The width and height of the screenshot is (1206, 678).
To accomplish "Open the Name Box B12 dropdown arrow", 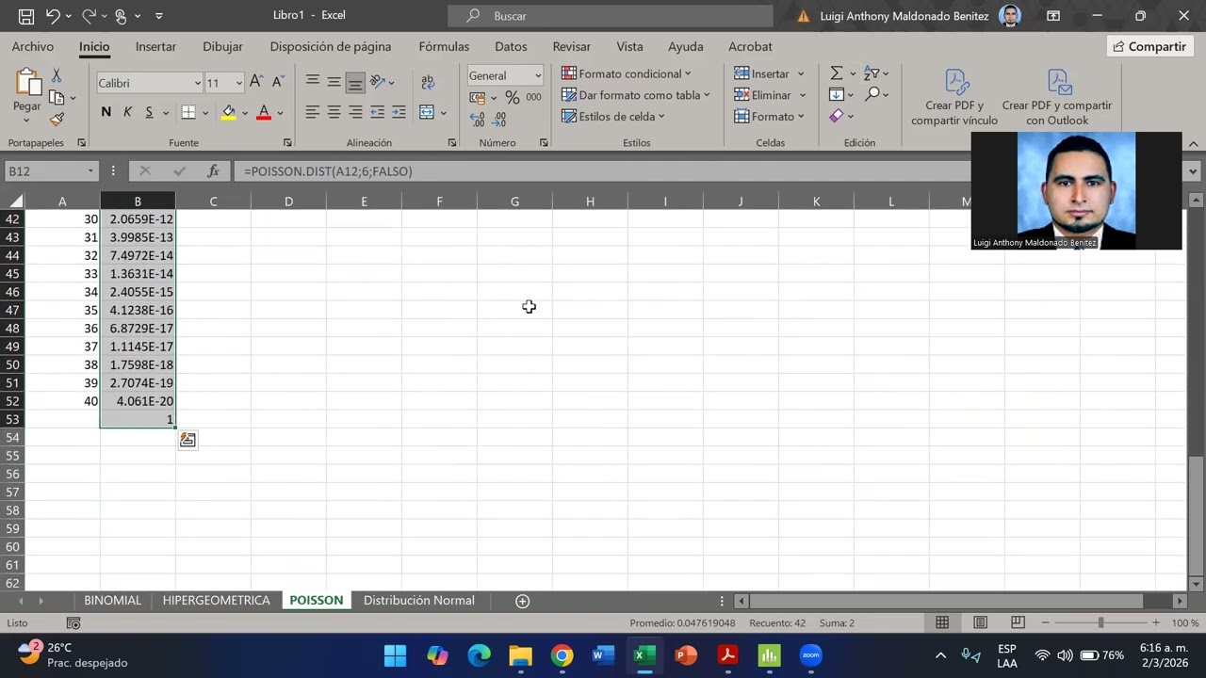I will (x=90, y=171).
